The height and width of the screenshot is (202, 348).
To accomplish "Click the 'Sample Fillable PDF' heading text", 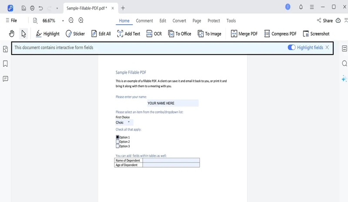I will click(131, 72).
